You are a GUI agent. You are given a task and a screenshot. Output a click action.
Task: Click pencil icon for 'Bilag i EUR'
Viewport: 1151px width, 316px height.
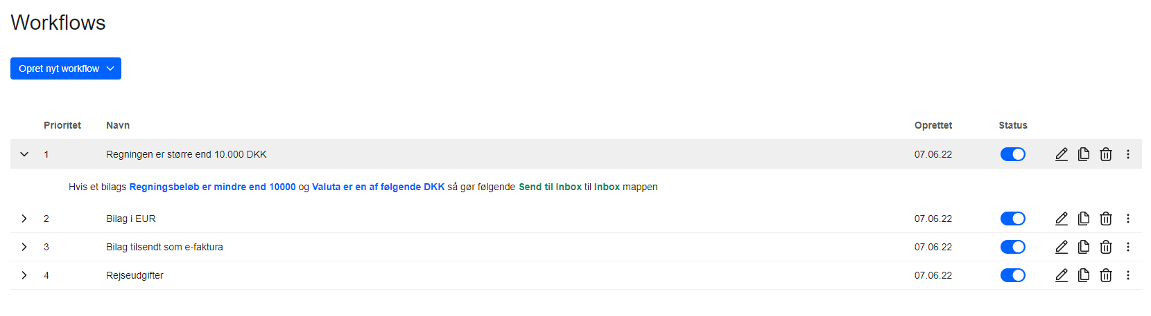click(1062, 219)
